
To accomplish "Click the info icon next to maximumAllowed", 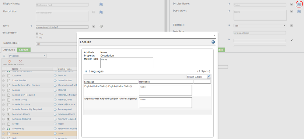I will (x=55, y=114).
